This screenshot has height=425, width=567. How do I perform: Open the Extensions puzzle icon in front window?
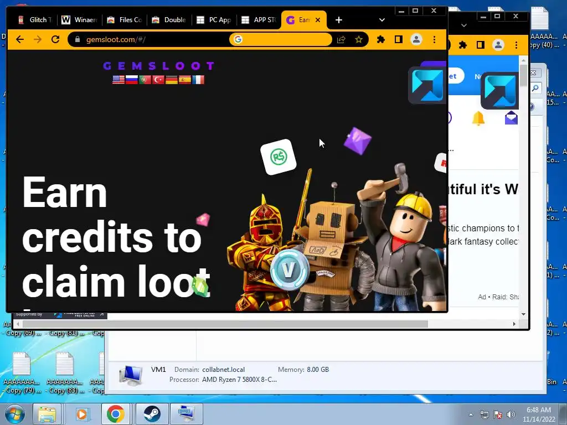click(381, 39)
